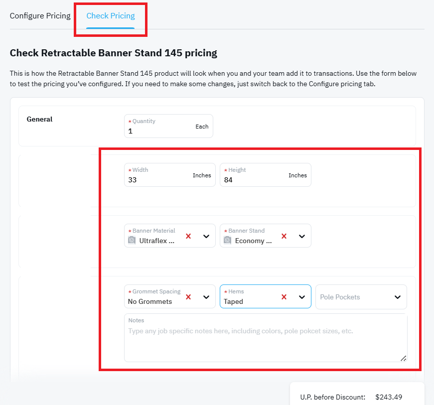Click the 'General' section label
Image resolution: width=434 pixels, height=405 pixels.
coord(39,119)
